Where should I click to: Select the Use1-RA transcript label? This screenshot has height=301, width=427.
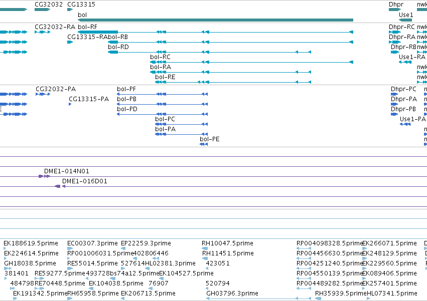[412, 57]
